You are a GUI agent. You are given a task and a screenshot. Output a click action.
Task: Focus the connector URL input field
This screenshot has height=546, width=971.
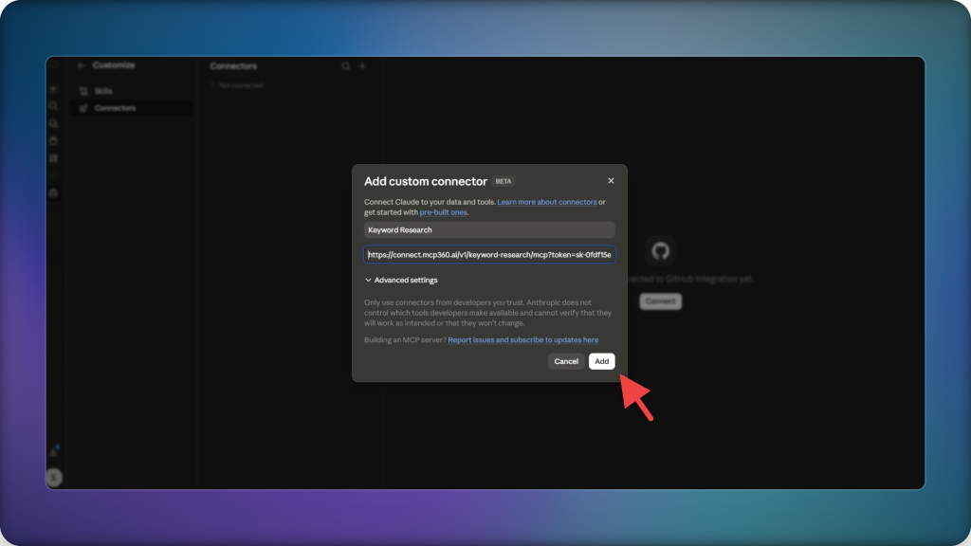[489, 254]
